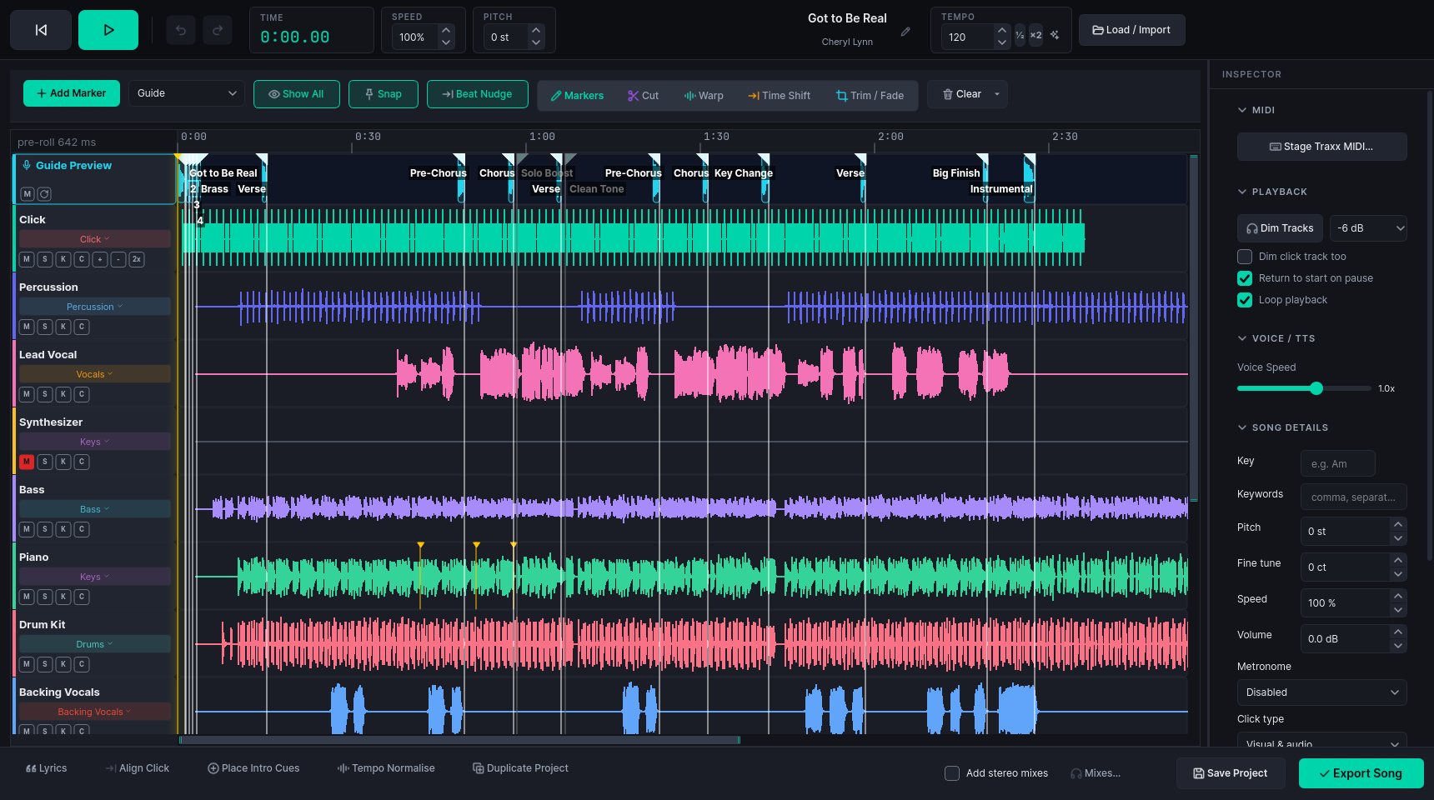Click the auto-detect tempo sparkle icon
The width and height of the screenshot is (1434, 800).
[x=1055, y=36]
